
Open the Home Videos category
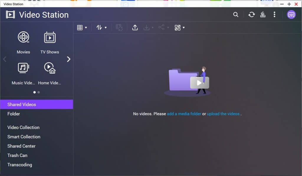click(x=50, y=74)
